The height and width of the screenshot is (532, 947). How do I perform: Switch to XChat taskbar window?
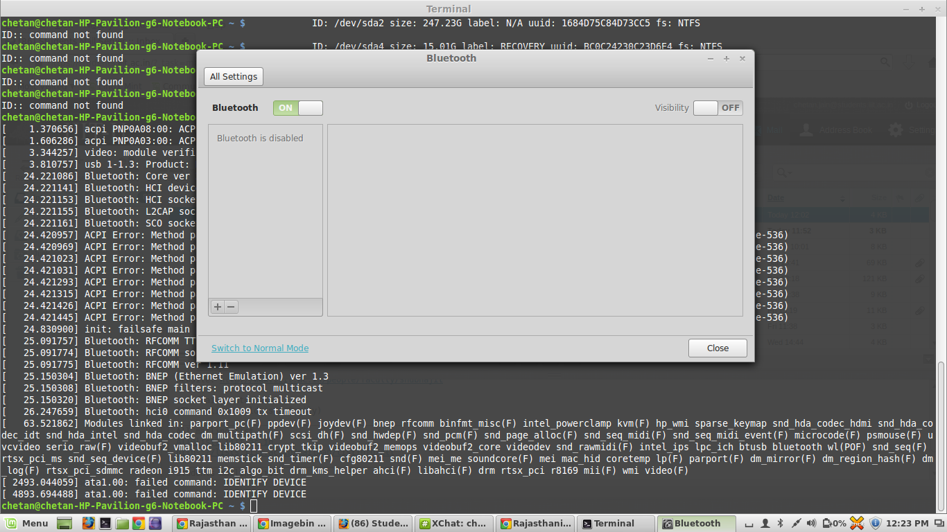click(x=455, y=524)
